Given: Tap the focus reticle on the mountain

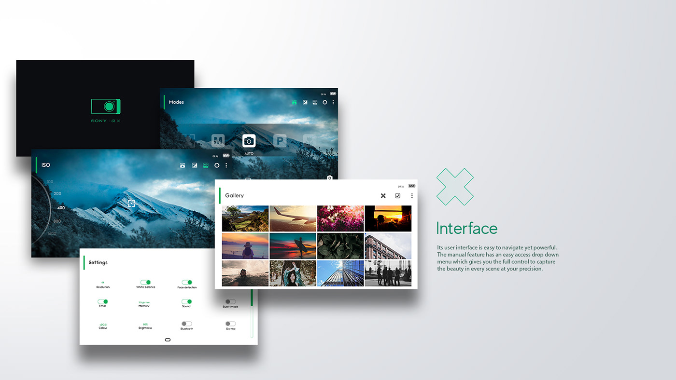Looking at the screenshot, I should (131, 204).
